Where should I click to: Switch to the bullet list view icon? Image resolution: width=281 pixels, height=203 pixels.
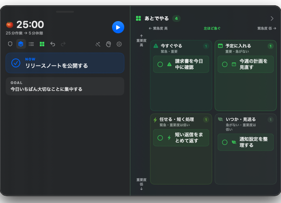(x=31, y=44)
